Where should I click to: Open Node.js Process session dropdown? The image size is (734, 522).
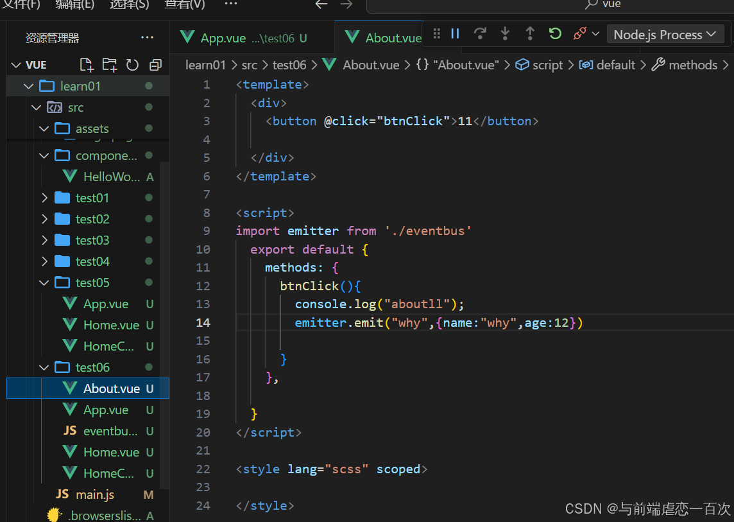[665, 35]
